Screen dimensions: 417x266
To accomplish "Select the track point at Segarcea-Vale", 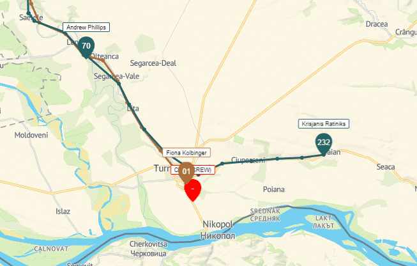I will tap(119, 84).
